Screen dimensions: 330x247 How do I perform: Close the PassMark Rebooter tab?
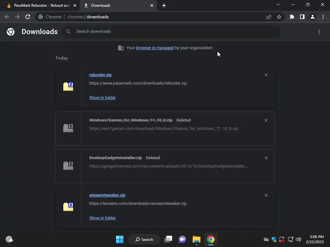click(x=75, y=5)
